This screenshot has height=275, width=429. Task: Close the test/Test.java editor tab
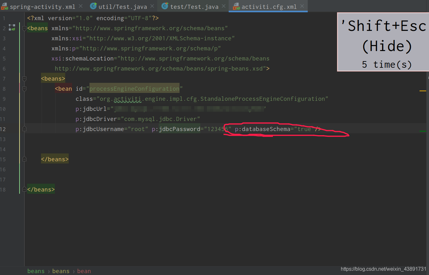pos(224,6)
